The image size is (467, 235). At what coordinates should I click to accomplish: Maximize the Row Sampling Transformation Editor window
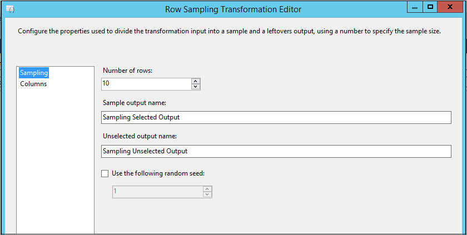point(430,7)
